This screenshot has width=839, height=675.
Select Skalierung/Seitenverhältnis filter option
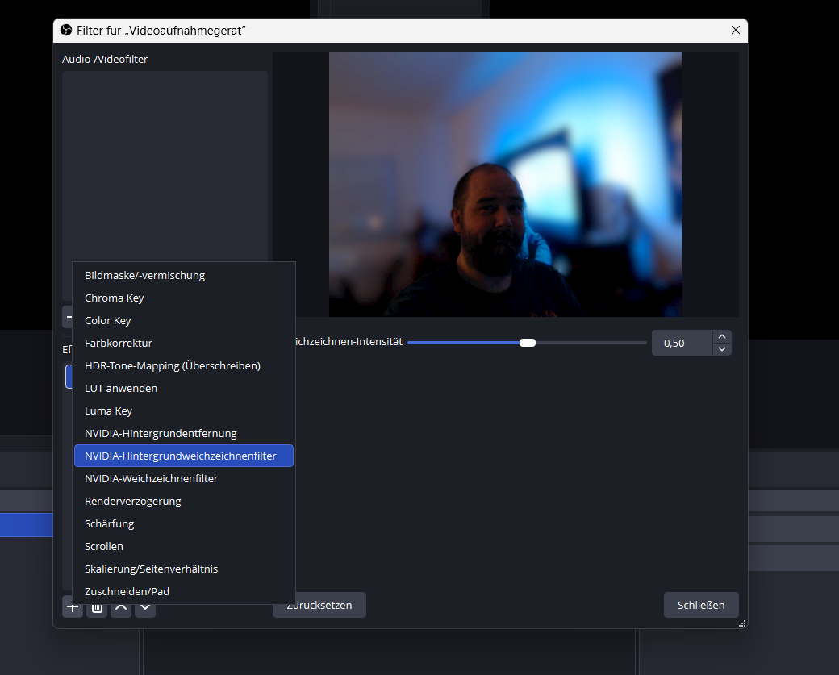click(x=152, y=569)
